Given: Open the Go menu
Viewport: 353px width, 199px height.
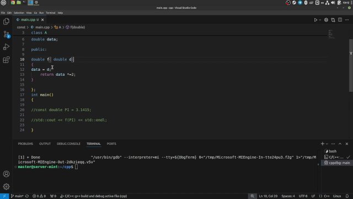Looking at the screenshot, I should 35,13.
